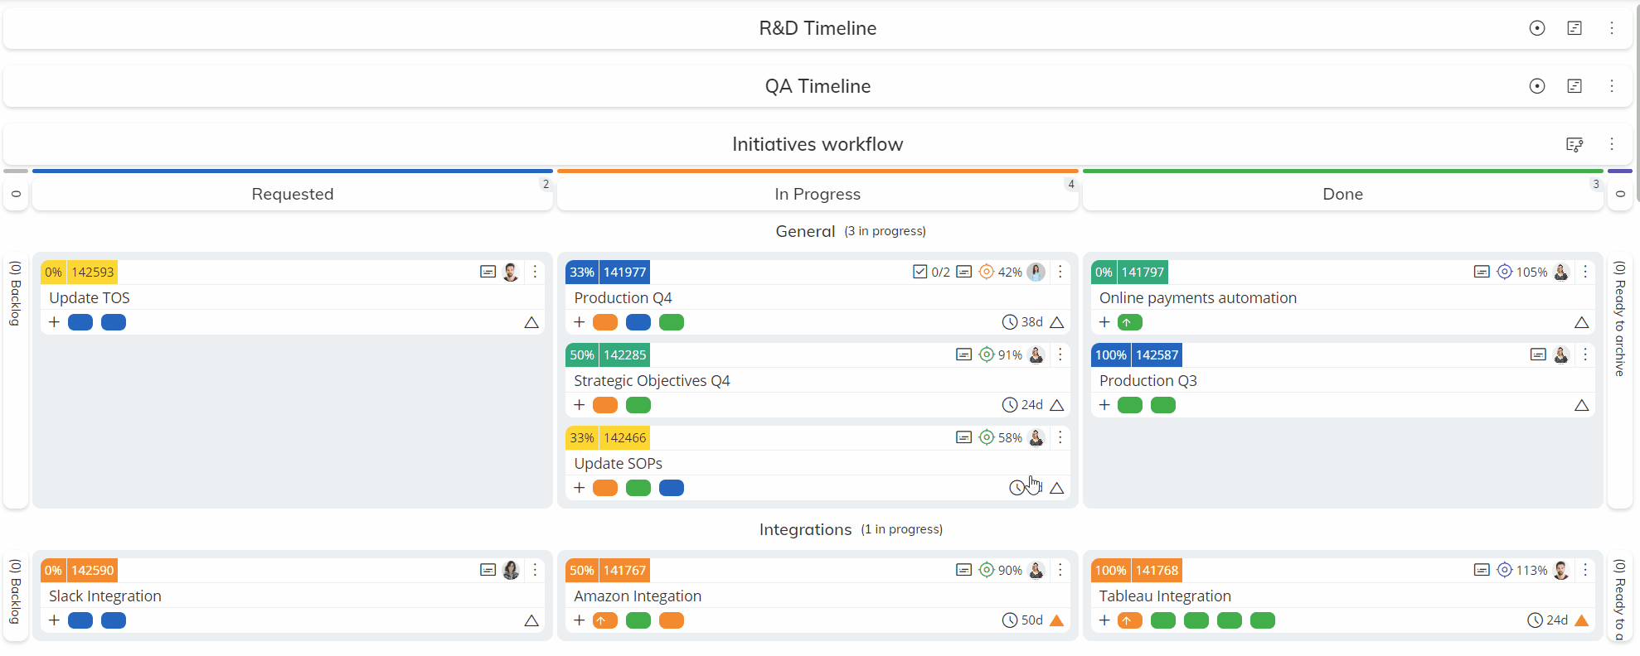
Task: Open Strategic Objectives Q4 three-dot menu
Action: pos(1060,355)
